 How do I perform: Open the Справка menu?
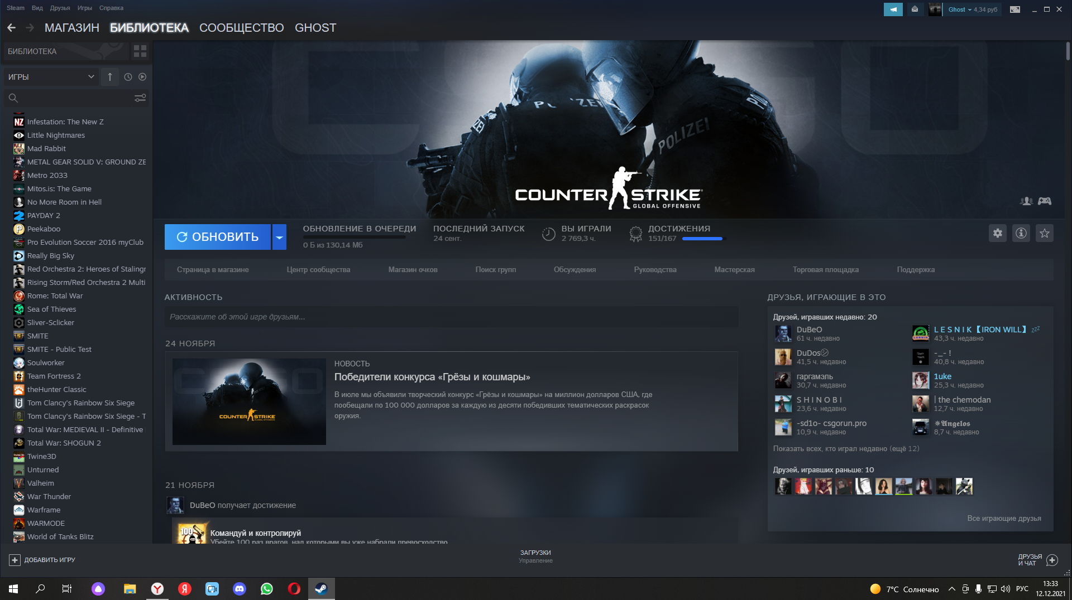(111, 8)
